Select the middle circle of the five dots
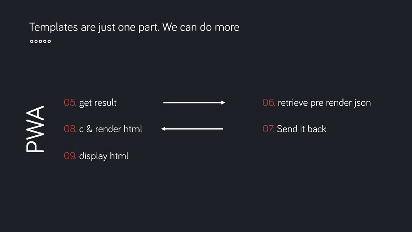 pyautogui.click(x=41, y=41)
